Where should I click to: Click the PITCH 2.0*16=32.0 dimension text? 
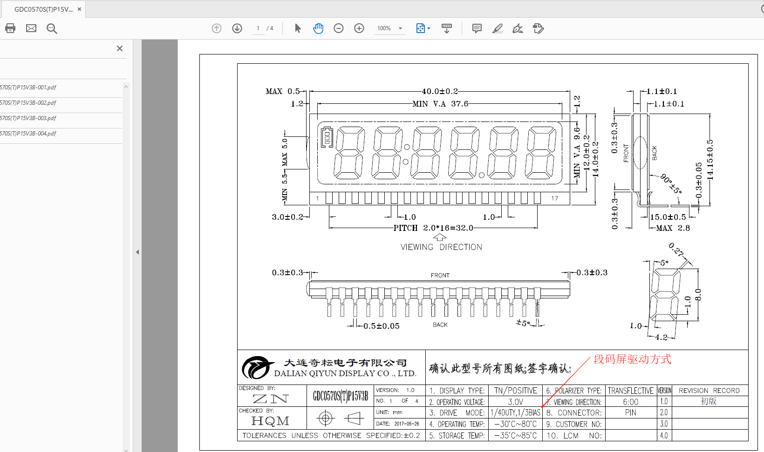click(433, 228)
